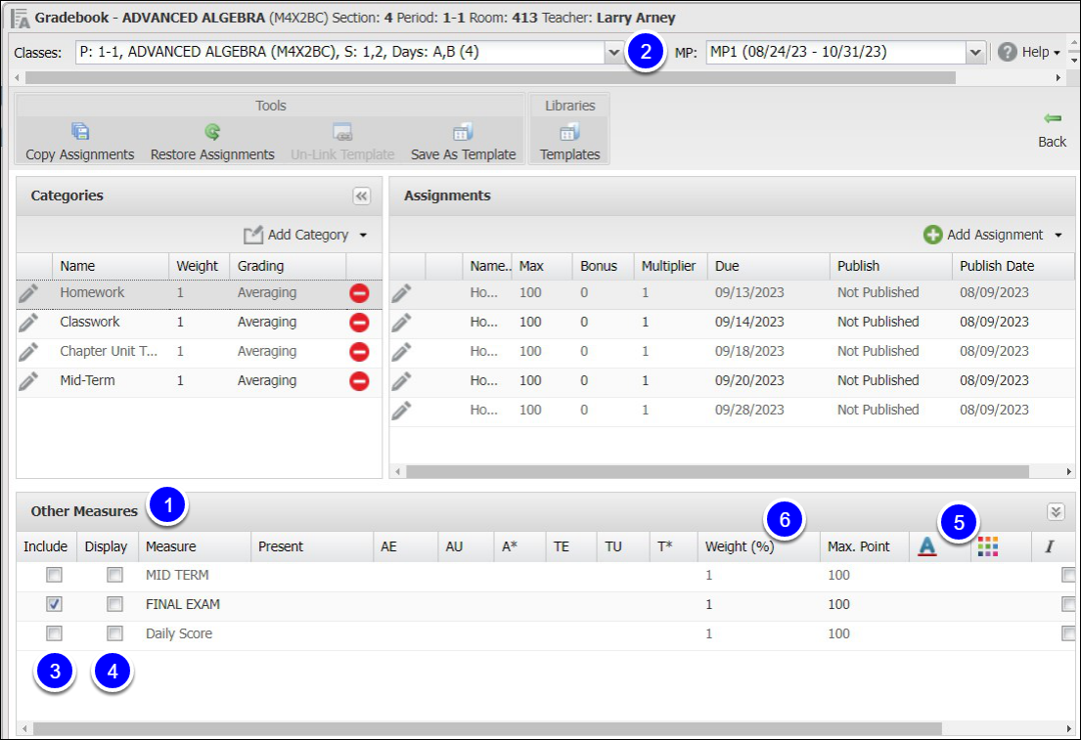Click the Help question mark icon

[1008, 52]
